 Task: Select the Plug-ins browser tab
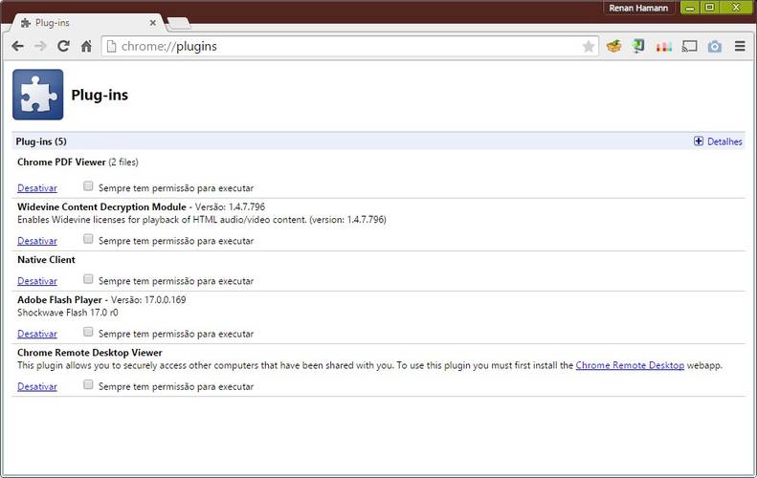[88, 23]
